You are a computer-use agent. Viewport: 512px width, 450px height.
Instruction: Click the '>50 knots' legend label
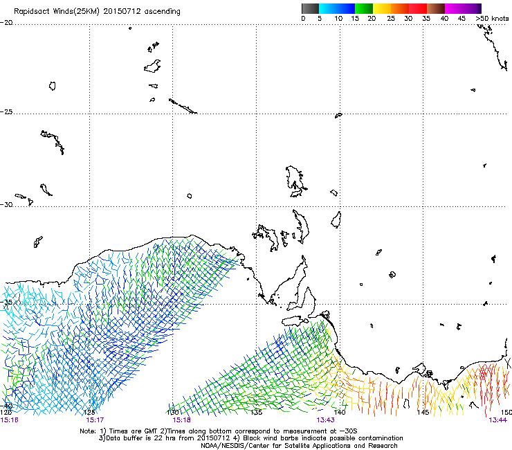(492, 19)
